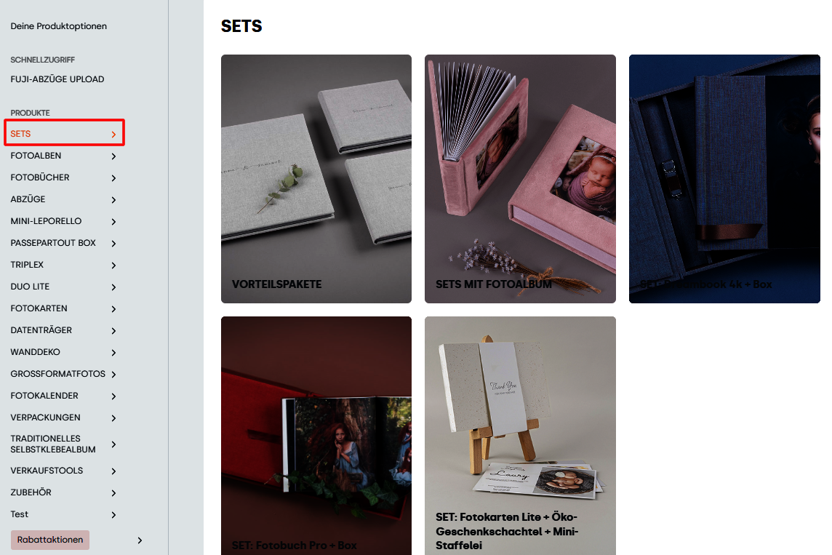
Task: Click the chevron icon beside ZUBEHÖR
Action: [113, 493]
